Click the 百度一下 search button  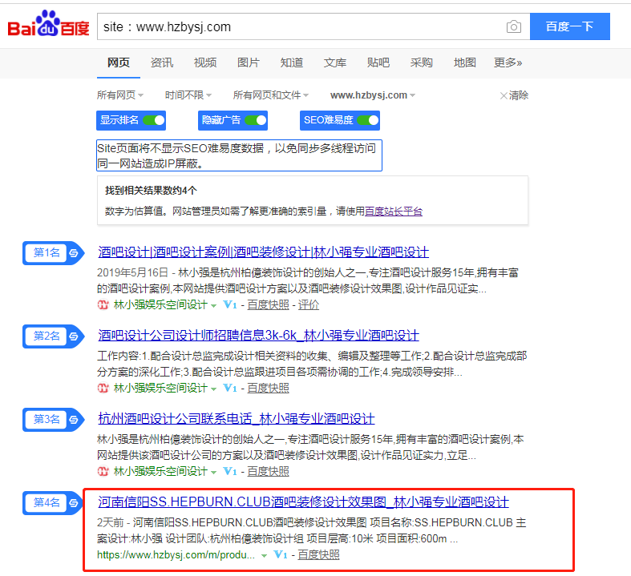click(x=570, y=26)
